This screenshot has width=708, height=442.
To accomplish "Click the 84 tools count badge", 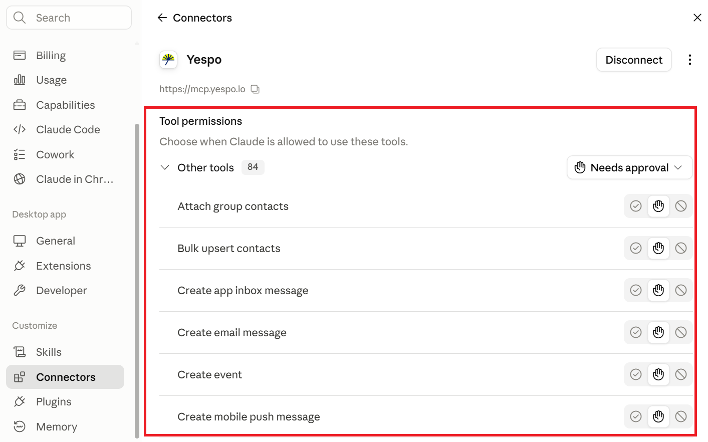I will (253, 167).
